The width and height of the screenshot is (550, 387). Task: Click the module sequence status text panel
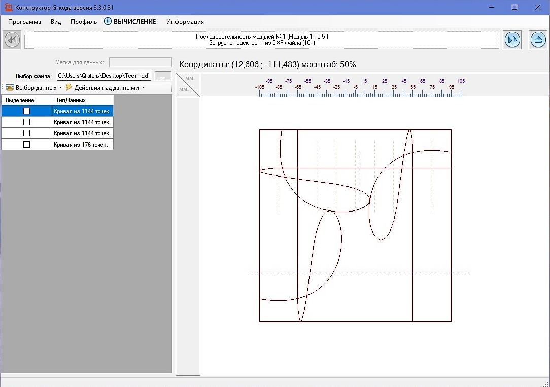[x=262, y=40]
